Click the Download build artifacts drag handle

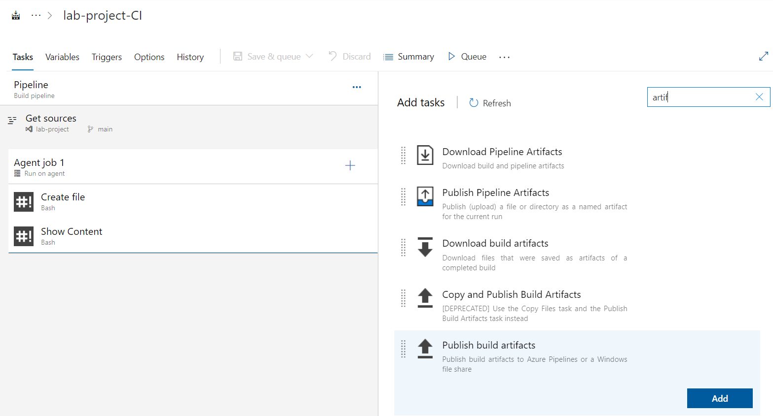(403, 248)
